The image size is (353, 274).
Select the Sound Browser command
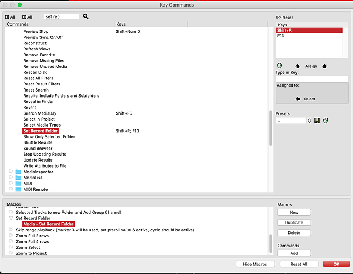(x=38, y=149)
